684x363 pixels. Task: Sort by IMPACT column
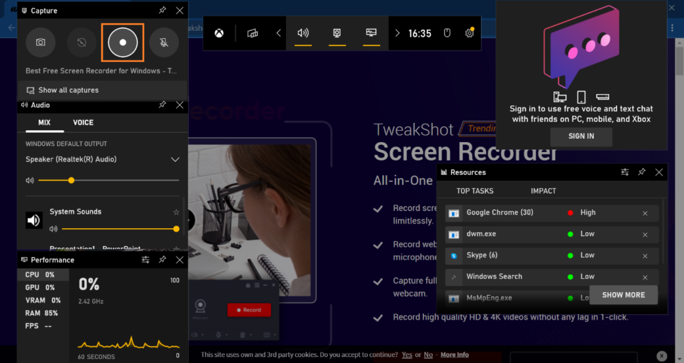[543, 191]
